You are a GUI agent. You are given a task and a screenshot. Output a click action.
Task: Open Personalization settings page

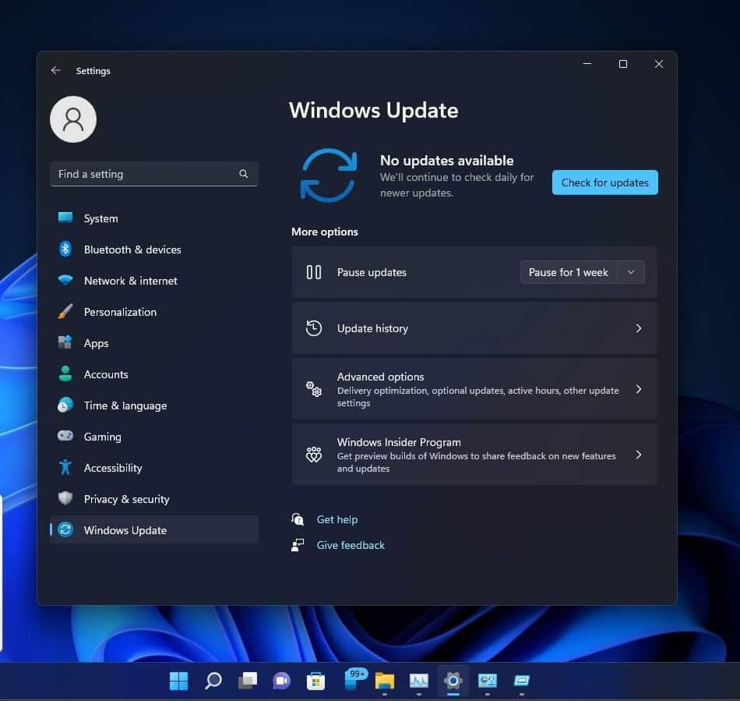pyautogui.click(x=154, y=312)
